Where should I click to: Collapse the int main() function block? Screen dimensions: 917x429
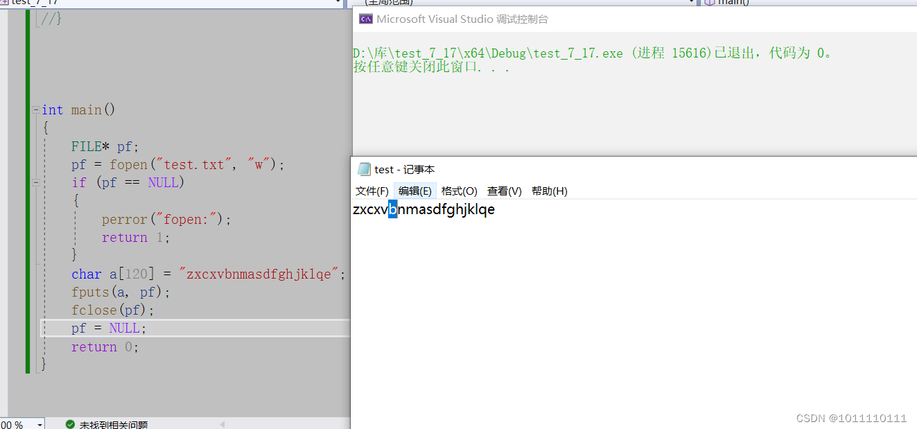(x=35, y=110)
